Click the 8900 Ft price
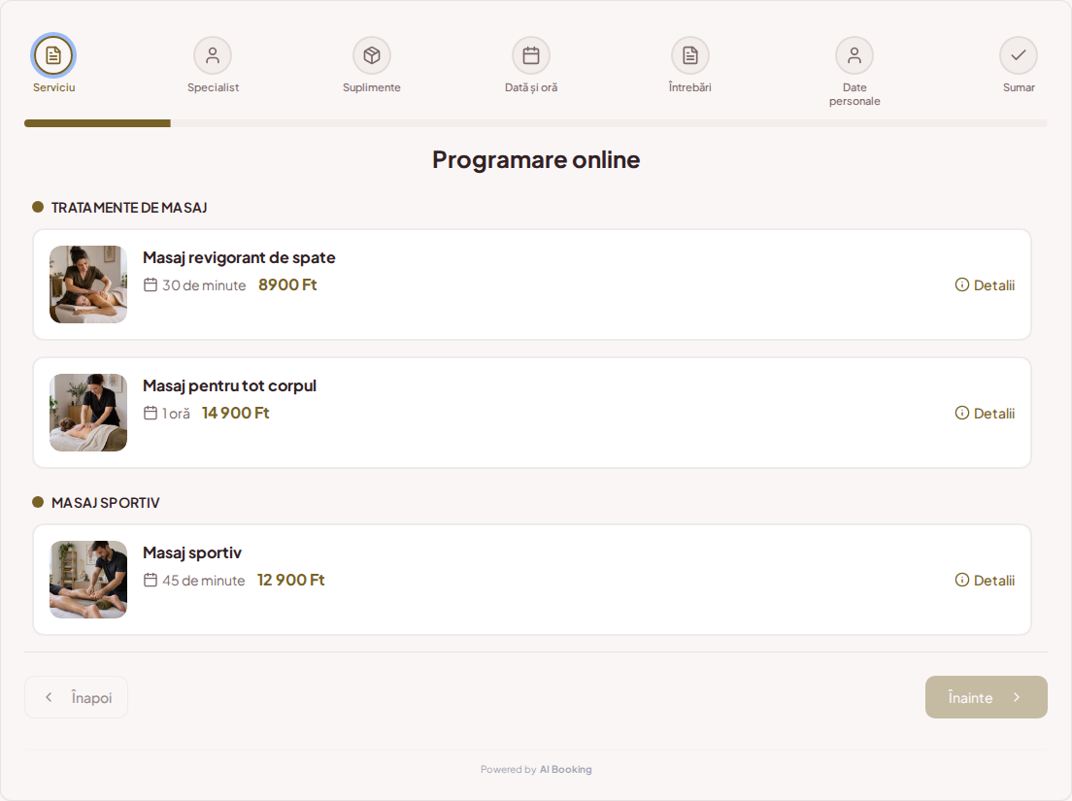 click(x=287, y=285)
